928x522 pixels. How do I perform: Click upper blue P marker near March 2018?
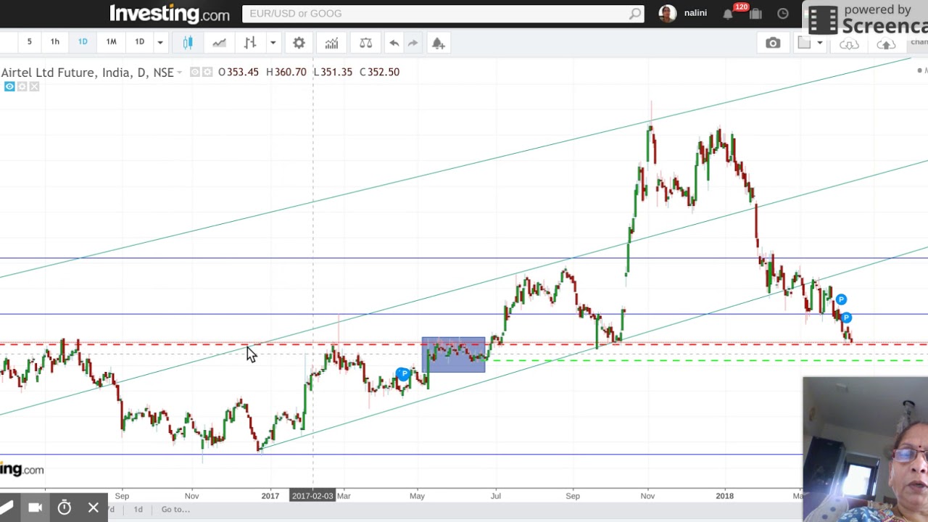click(841, 299)
